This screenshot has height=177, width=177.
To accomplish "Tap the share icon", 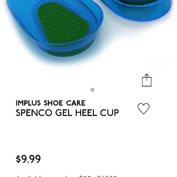I will coord(147,80).
